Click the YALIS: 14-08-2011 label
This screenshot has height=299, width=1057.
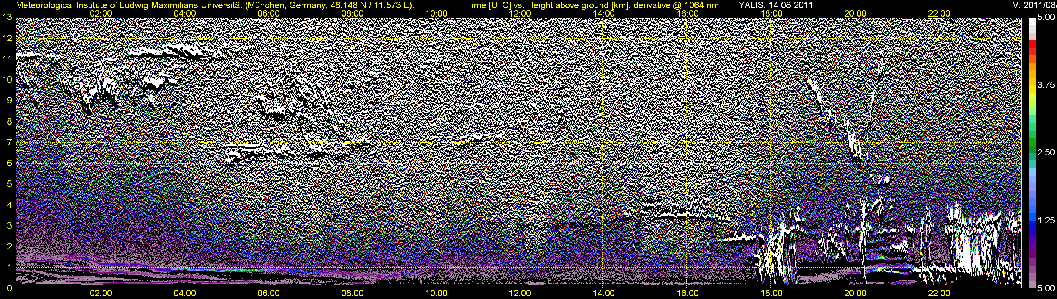[776, 5]
